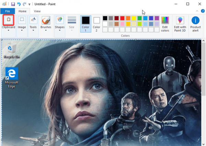Activate the Color 2 selector
This screenshot has width=206, height=146.
click(x=96, y=24)
